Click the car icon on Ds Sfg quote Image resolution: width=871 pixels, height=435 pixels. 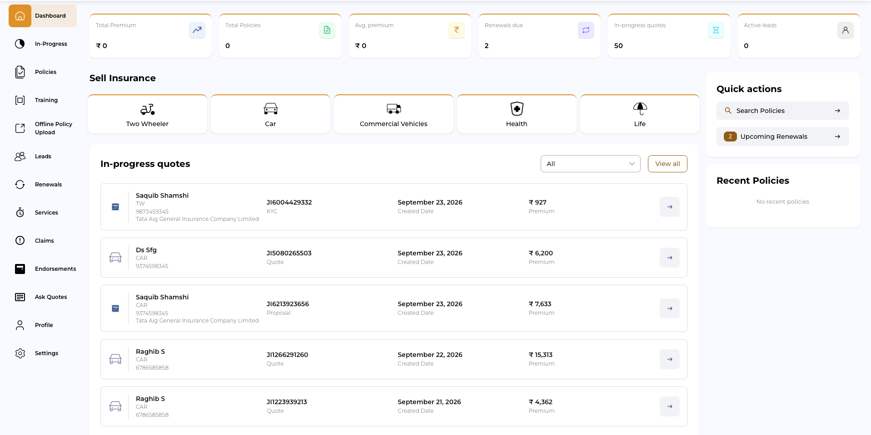(115, 258)
